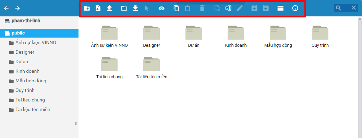This screenshot has height=138, width=362.
Task: Click the duplicate toolbar icon
Action: point(217,8)
